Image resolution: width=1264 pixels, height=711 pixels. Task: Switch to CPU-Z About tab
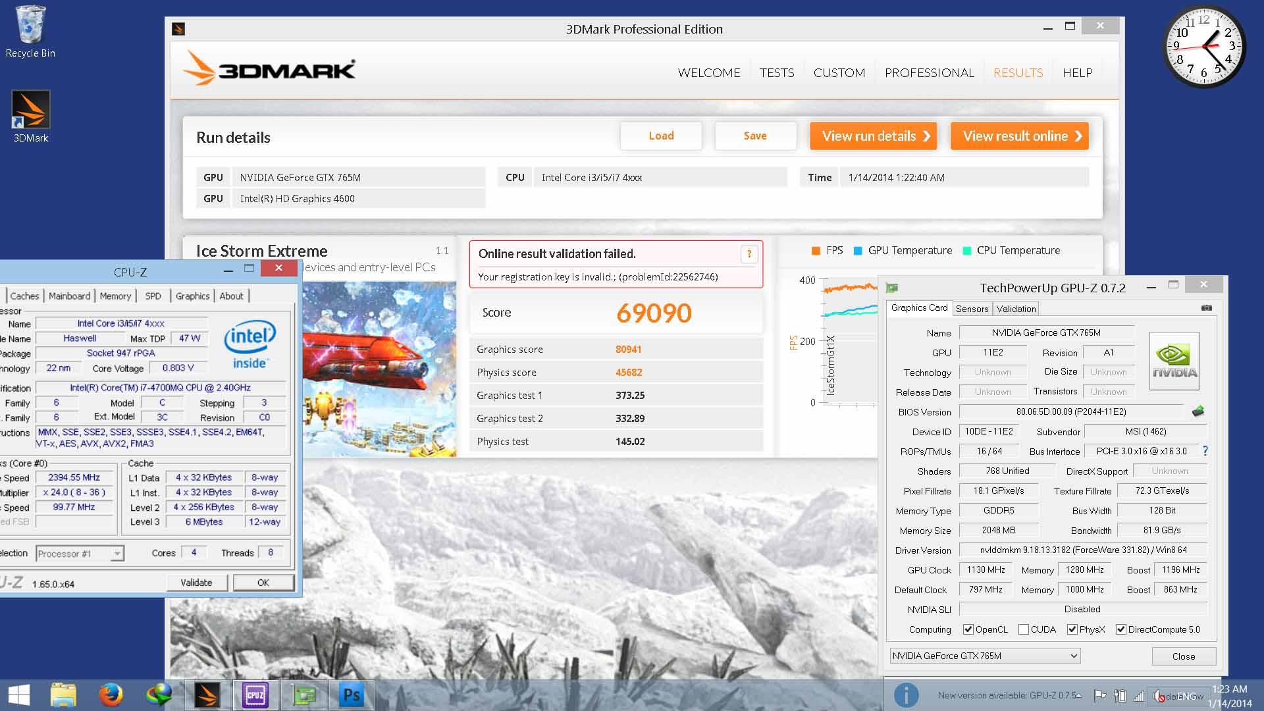tap(231, 296)
